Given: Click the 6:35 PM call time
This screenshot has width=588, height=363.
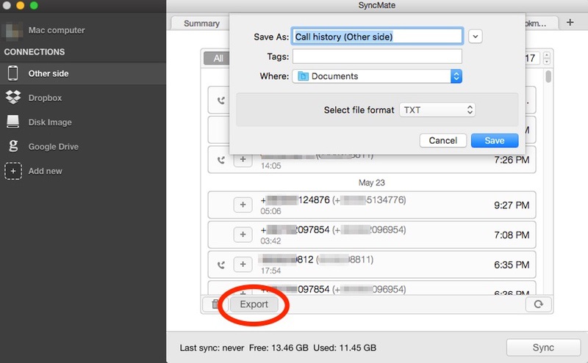Looking at the screenshot, I should 512,265.
